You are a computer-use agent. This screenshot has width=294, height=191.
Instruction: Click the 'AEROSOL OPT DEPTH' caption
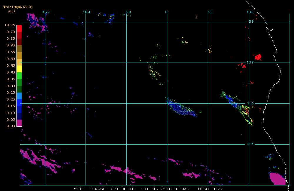point(112,189)
